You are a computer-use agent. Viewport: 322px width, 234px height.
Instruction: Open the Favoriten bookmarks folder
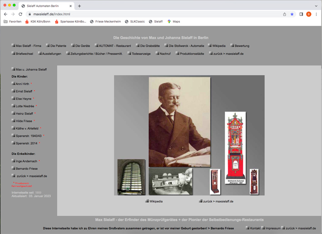(12, 21)
